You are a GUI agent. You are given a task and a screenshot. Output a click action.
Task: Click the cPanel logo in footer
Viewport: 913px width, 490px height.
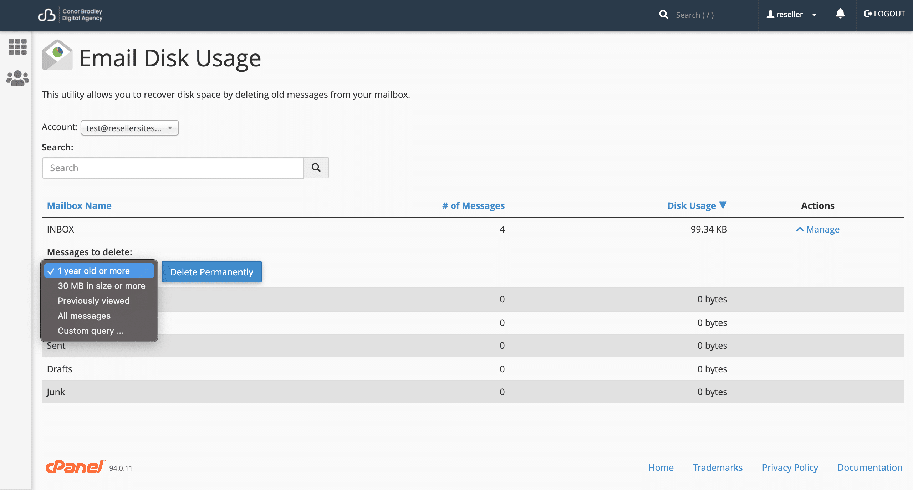pyautogui.click(x=75, y=467)
